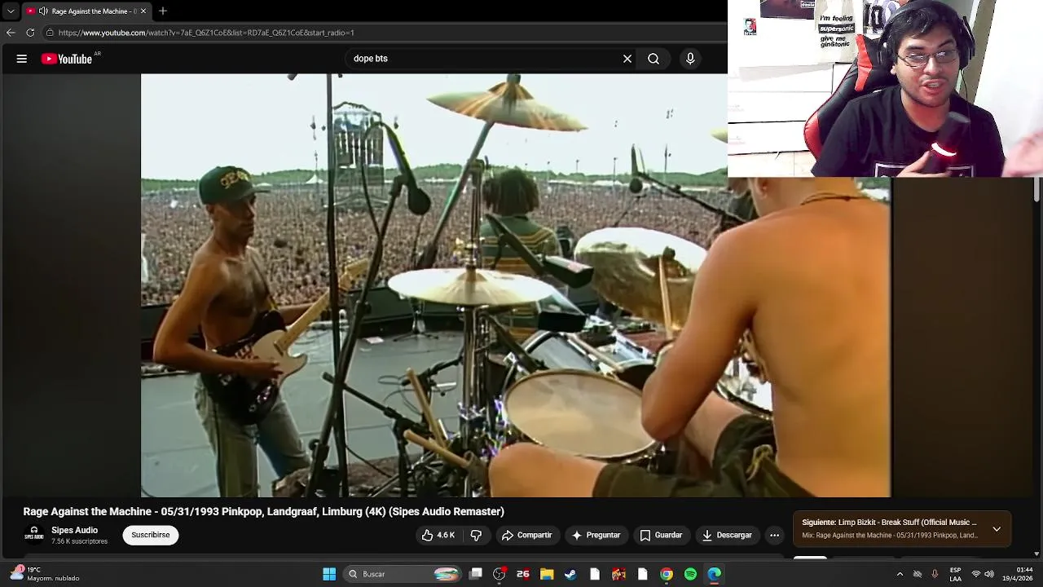The height and width of the screenshot is (587, 1043).
Task: Subscribe with the Suscribirse button
Action: click(151, 535)
